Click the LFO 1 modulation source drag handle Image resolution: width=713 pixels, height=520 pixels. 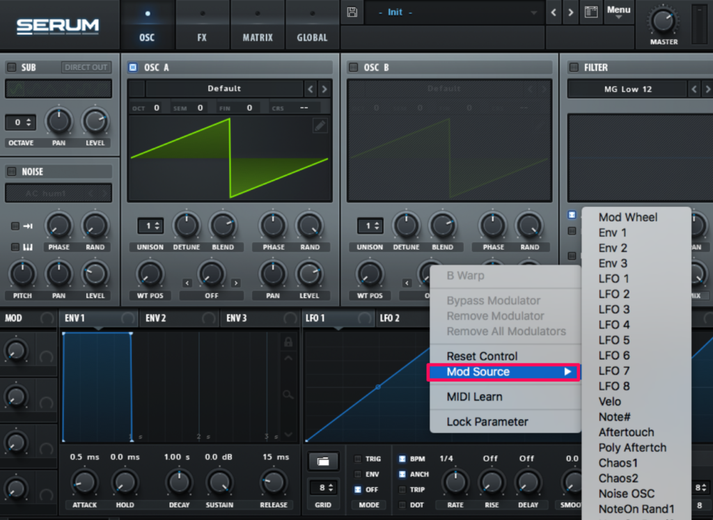(x=364, y=318)
